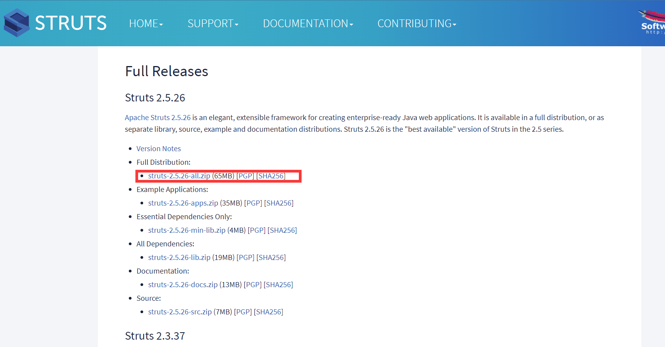Click the 'All Dependencies:' label
665x347 pixels.
[x=165, y=244]
